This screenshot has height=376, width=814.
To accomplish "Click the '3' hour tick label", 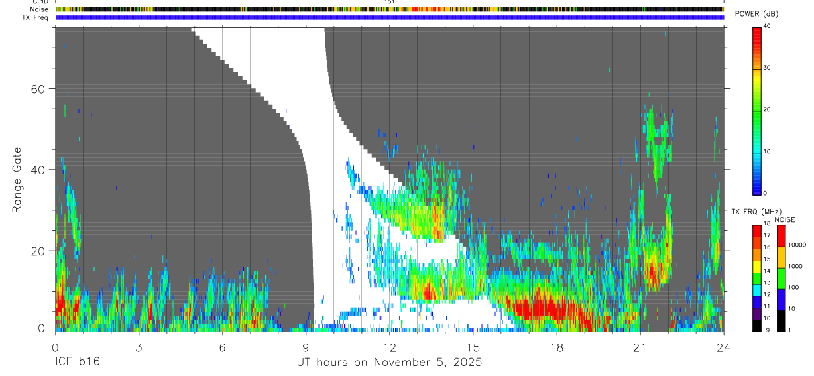I will (138, 347).
